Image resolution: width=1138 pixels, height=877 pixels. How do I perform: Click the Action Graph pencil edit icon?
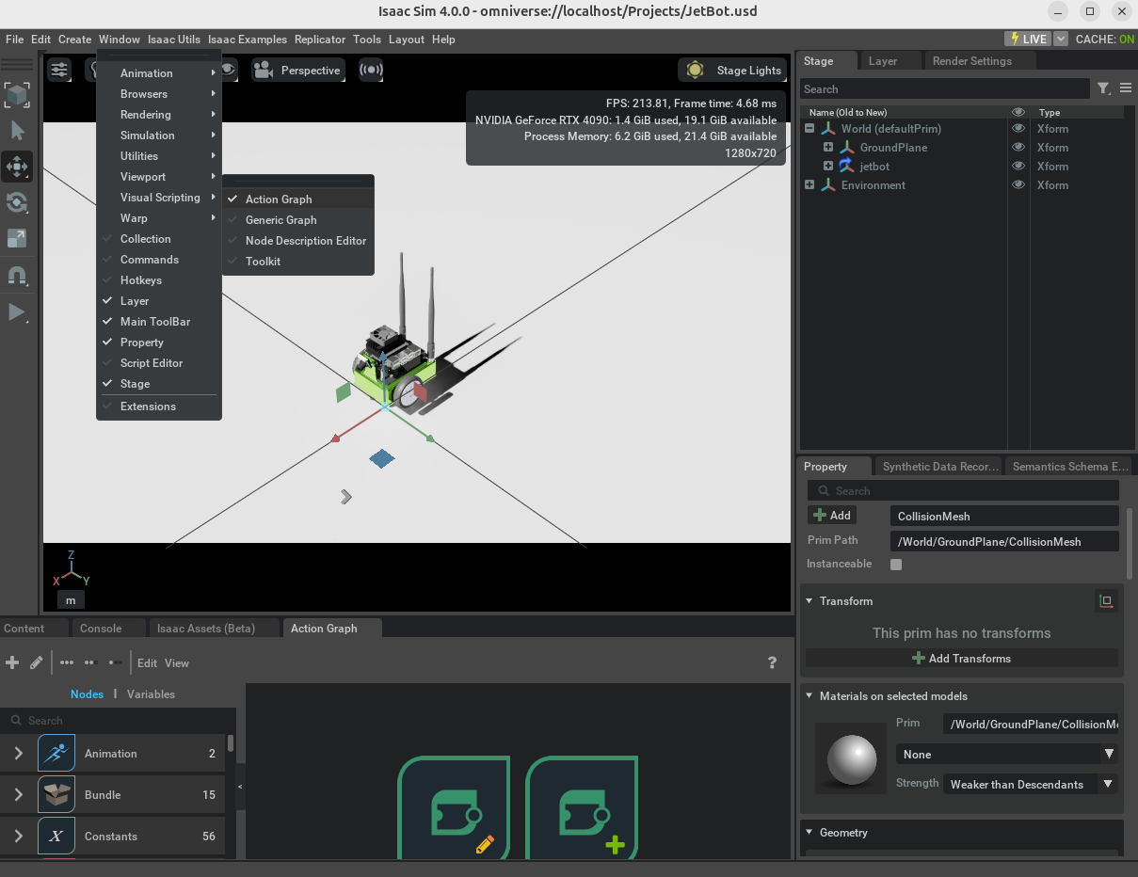[36, 662]
